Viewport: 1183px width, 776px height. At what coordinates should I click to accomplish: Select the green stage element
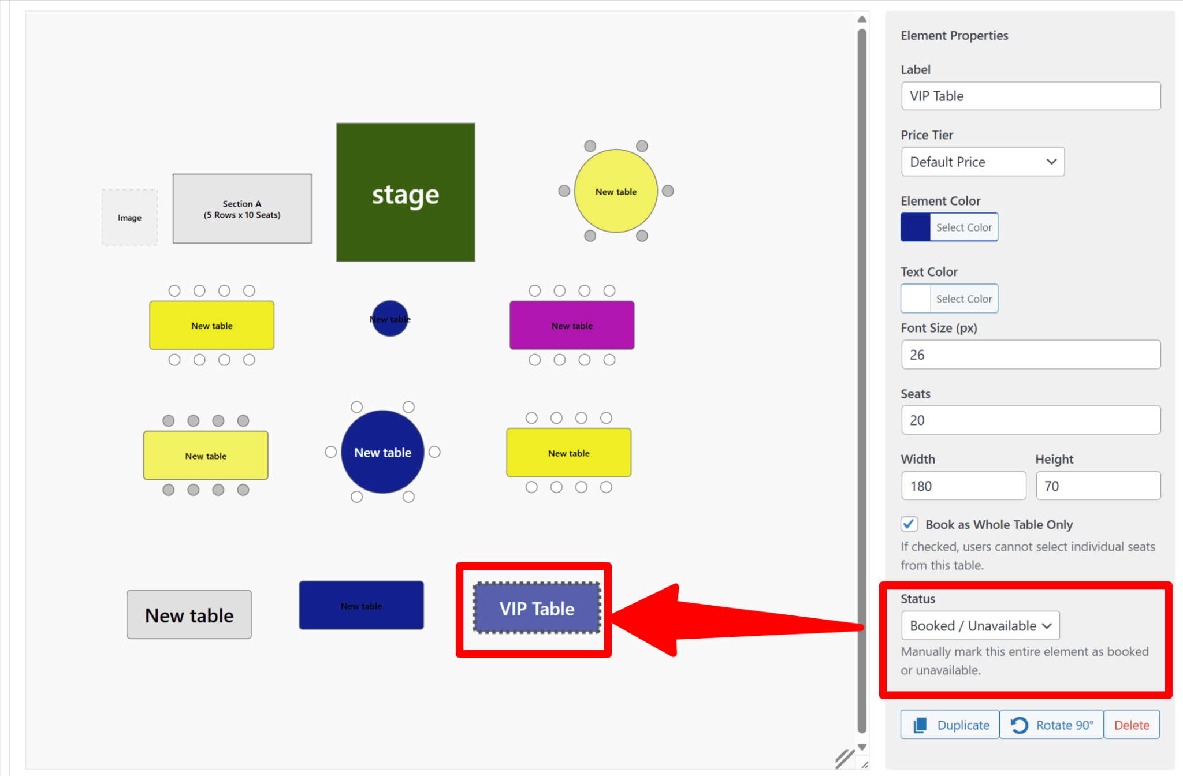click(x=406, y=192)
